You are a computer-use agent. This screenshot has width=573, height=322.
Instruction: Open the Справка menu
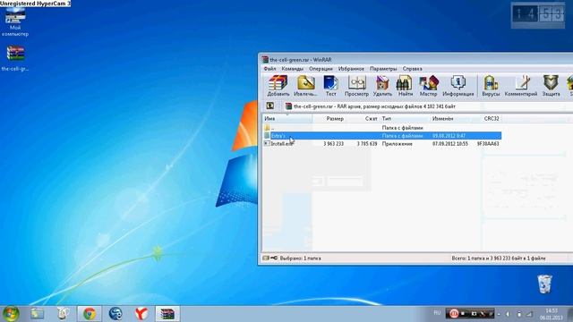(x=412, y=69)
